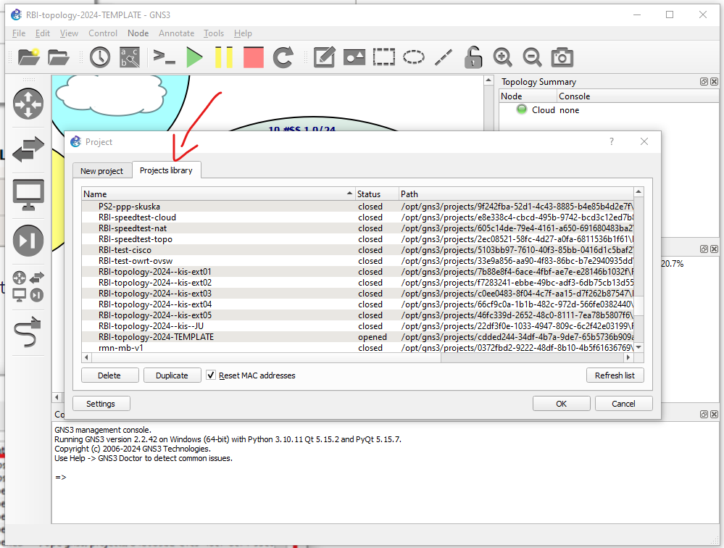724x548 pixels.
Task: Browse end devices monitor icon
Action: pyautogui.click(x=28, y=195)
